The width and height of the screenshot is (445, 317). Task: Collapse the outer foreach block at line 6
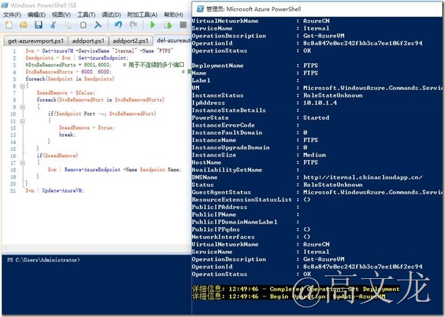pos(22,86)
